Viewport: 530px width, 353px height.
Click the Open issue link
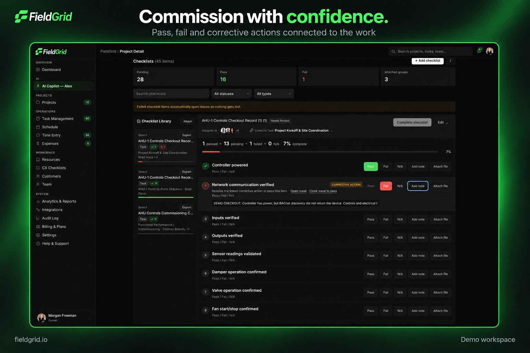[298, 191]
